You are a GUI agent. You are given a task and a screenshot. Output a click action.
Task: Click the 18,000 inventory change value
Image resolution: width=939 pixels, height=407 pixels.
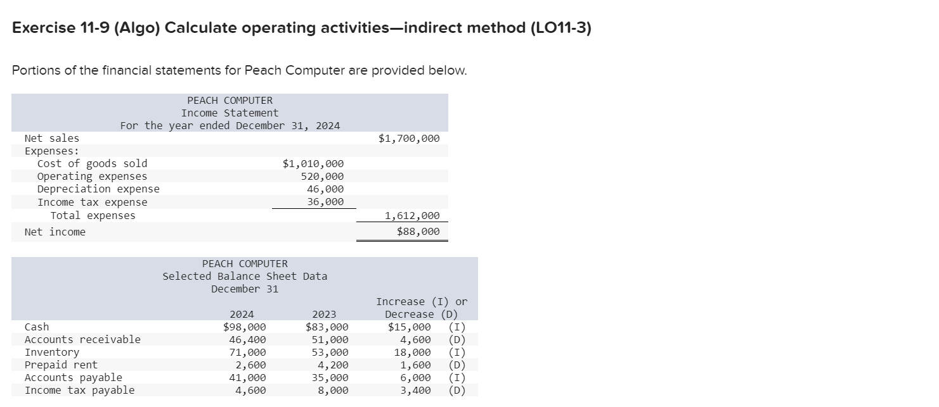(412, 352)
